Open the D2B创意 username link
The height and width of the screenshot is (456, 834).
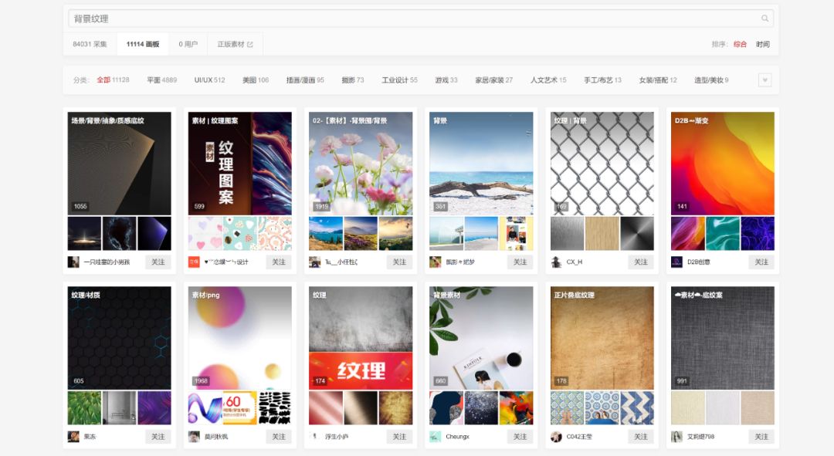click(698, 262)
